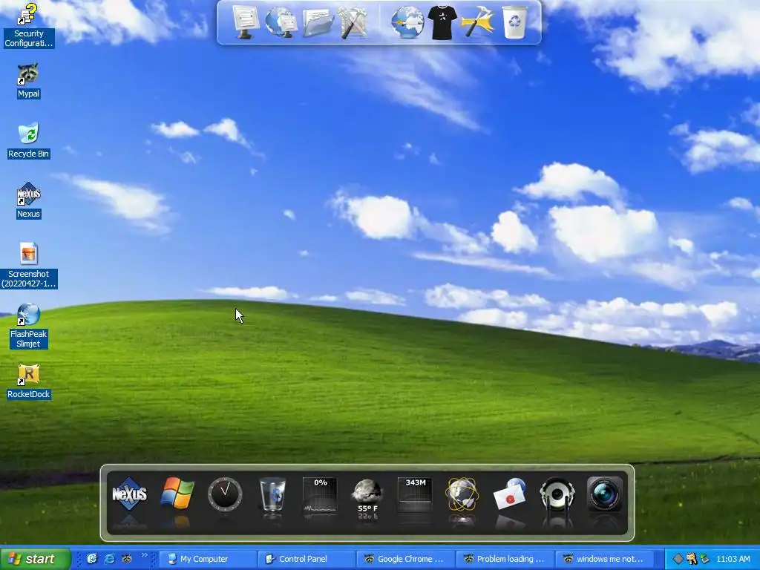Viewport: 760px width, 570px height.
Task: Launch Internet Explorer from quick launch
Action: pyautogui.click(x=110, y=559)
